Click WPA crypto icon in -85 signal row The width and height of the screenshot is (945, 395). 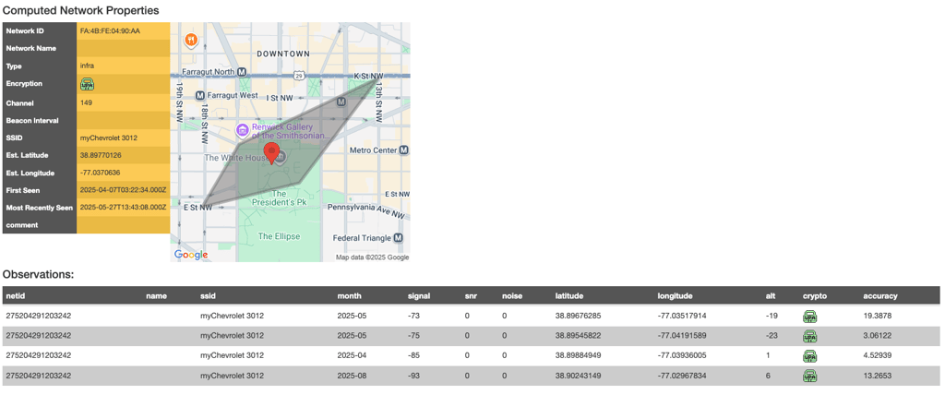tap(809, 356)
